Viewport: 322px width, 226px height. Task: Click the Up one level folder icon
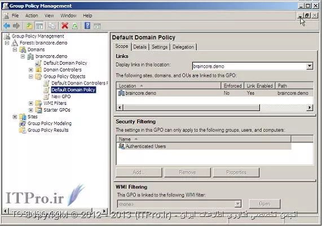[29, 26]
